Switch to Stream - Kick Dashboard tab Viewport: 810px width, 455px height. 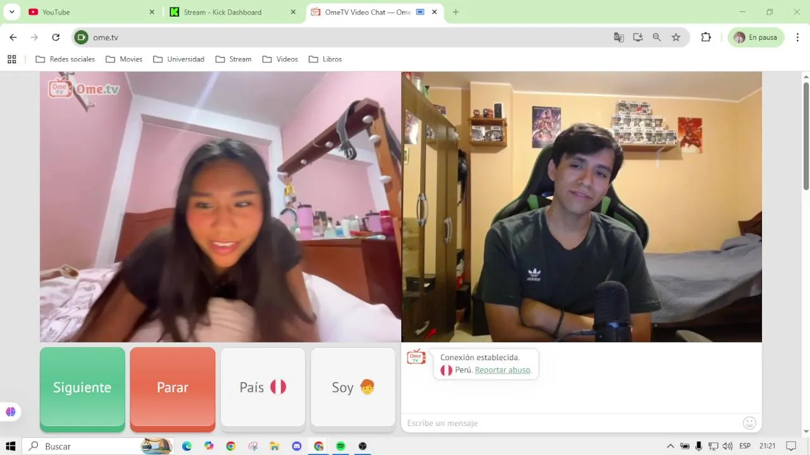234,12
